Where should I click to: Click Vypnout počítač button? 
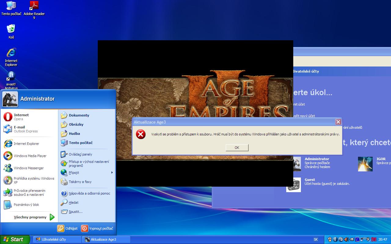tap(97, 228)
